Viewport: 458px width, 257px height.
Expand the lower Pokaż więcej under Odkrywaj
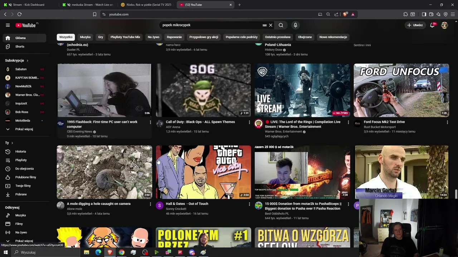pos(24,241)
